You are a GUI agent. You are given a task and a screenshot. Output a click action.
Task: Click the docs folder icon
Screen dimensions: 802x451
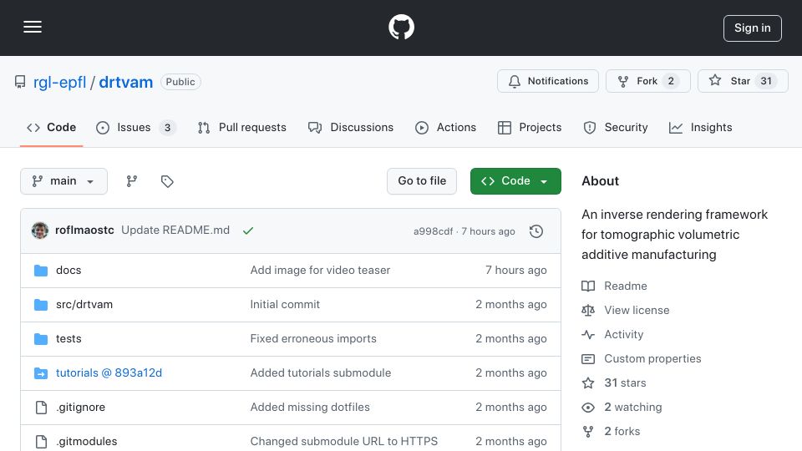41,270
